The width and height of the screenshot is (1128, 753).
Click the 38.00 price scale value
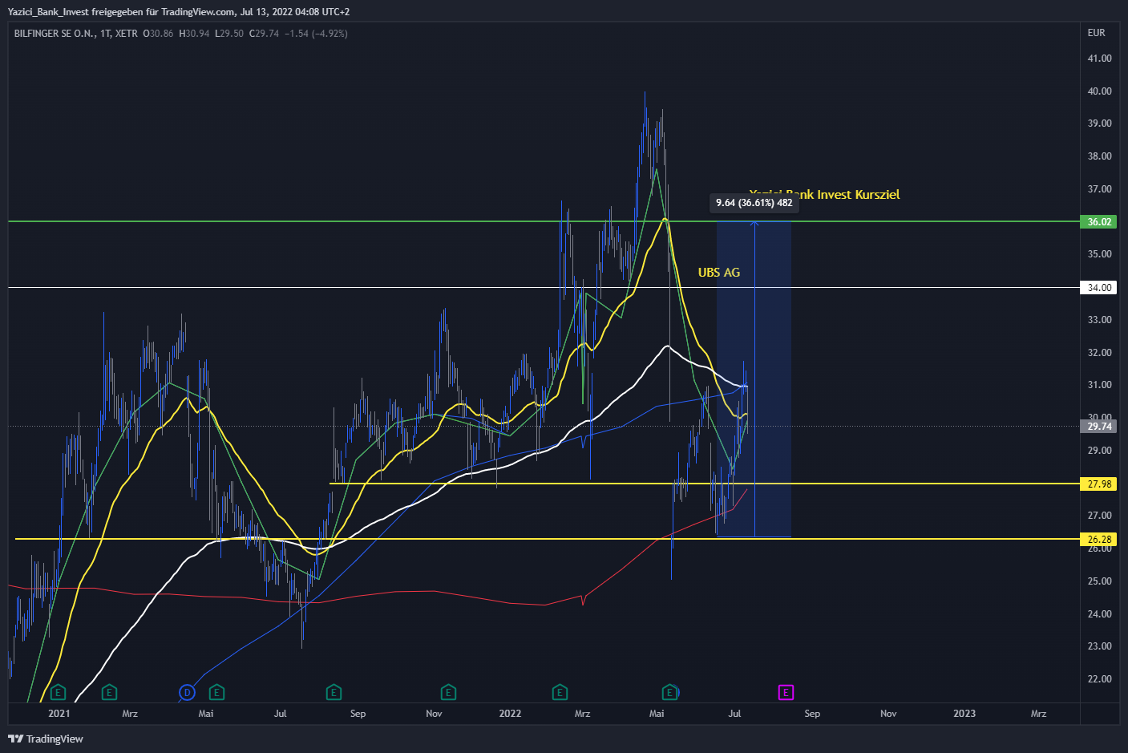(x=1099, y=156)
